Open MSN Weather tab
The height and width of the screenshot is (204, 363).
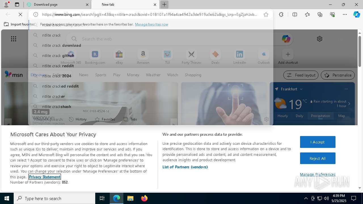153,75
